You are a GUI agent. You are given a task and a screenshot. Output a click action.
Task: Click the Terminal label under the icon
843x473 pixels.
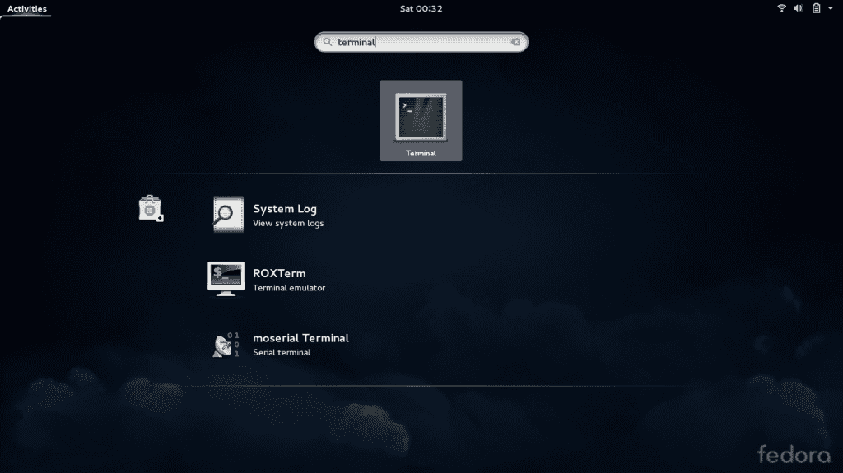click(x=421, y=153)
